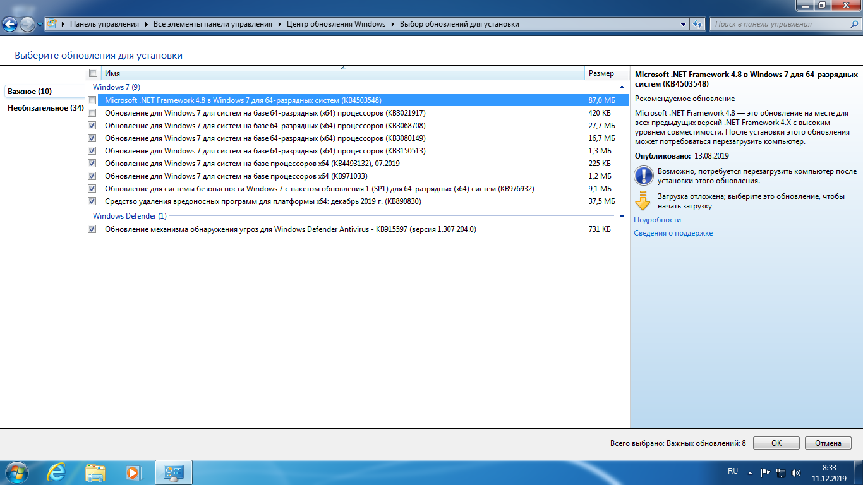Click the volume speaker tray icon
Image resolution: width=863 pixels, height=485 pixels.
click(x=796, y=472)
